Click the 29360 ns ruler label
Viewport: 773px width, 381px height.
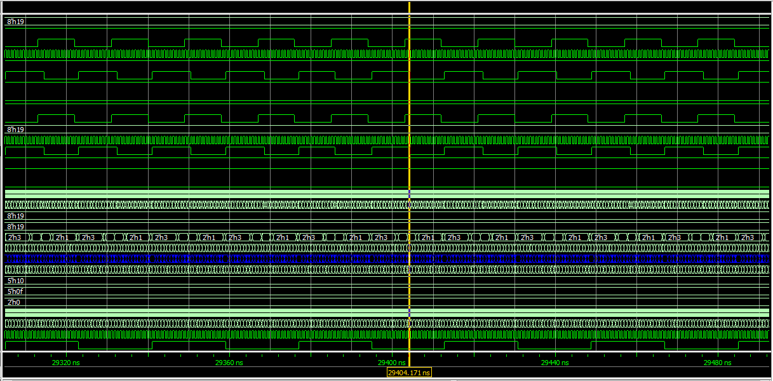[x=229, y=363]
